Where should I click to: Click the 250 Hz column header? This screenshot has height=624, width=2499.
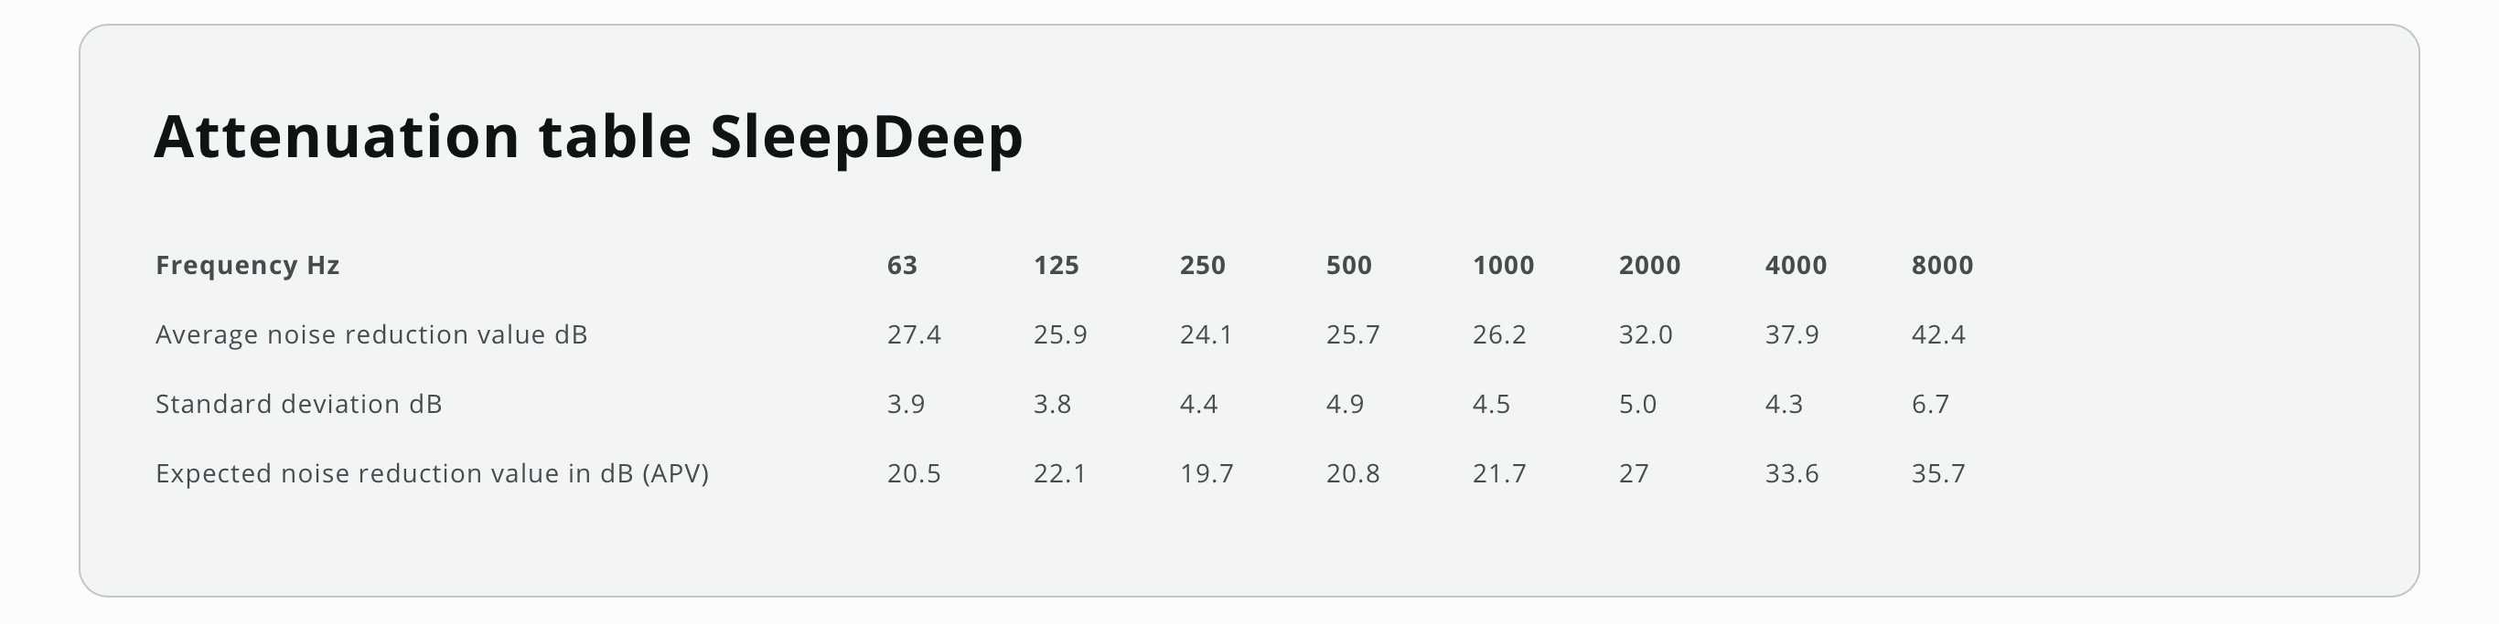(x=1203, y=266)
